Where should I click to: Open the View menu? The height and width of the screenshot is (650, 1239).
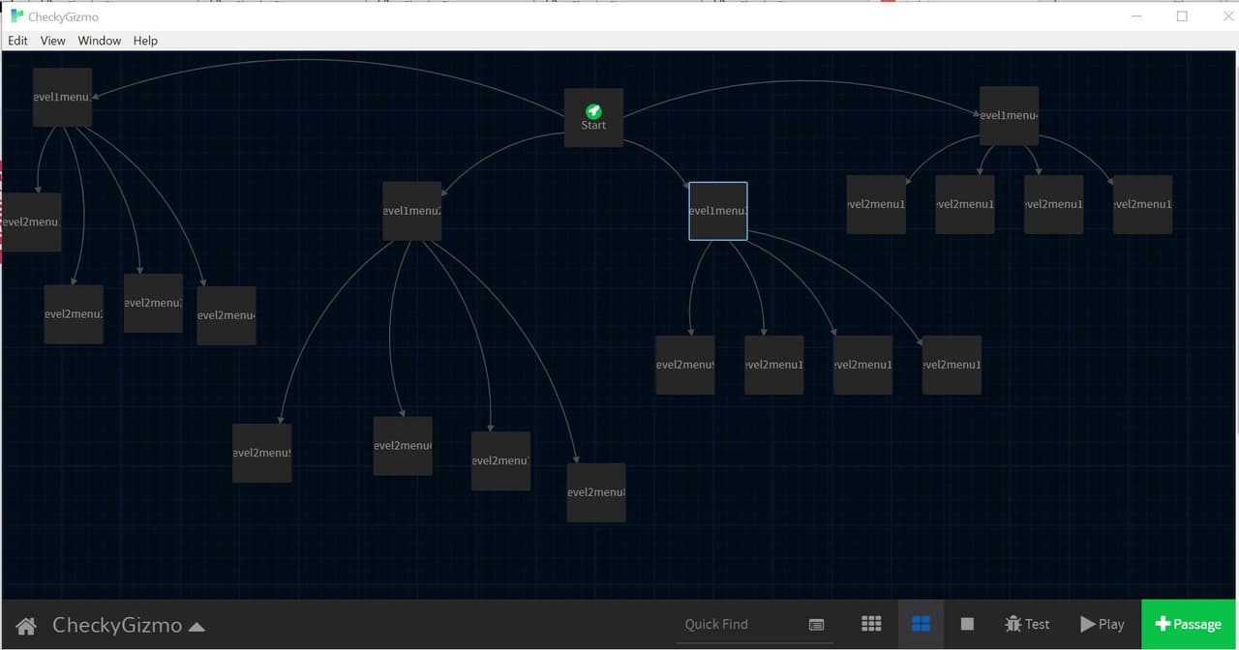point(53,41)
